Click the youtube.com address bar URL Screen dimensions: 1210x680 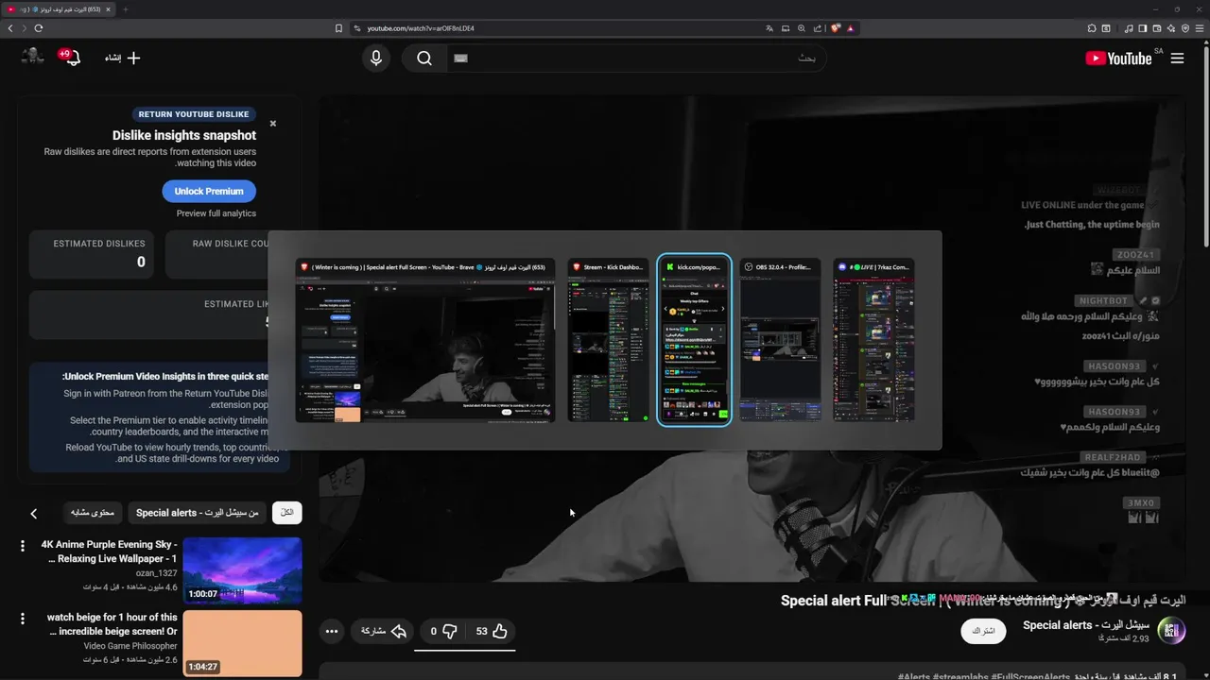421,28
